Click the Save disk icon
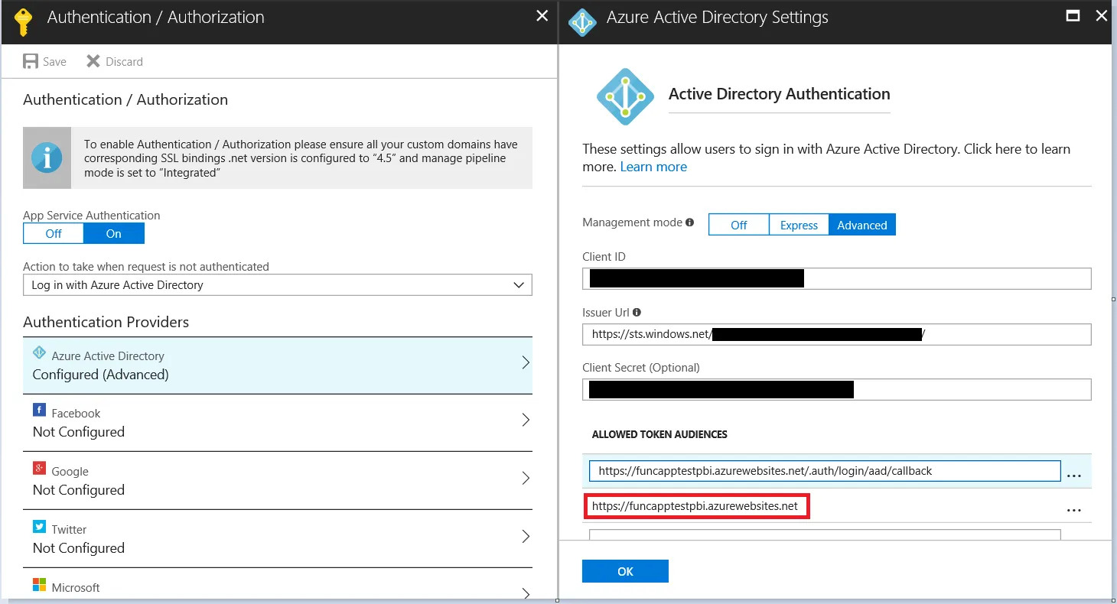1117x604 pixels. [31, 61]
